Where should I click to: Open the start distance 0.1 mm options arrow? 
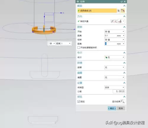(123, 36)
